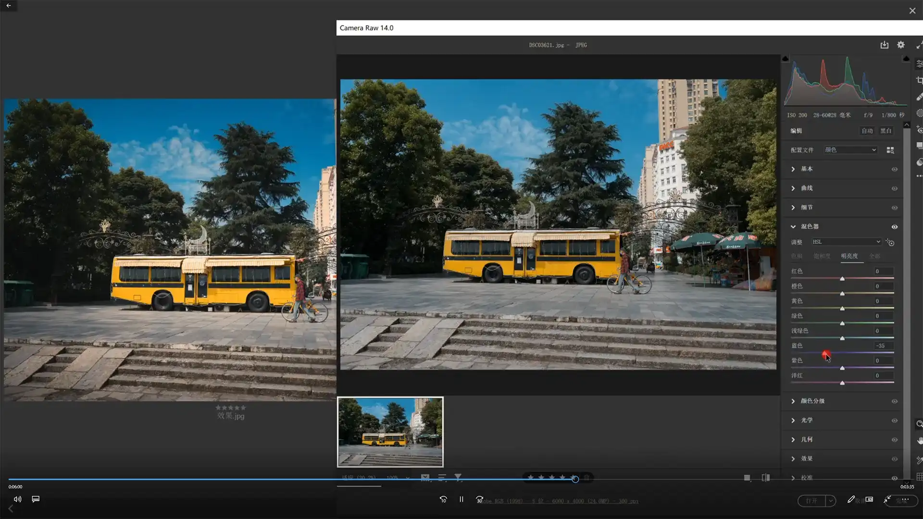The width and height of the screenshot is (923, 519).
Task: Click the targeted adjustment tool in the color mixer
Action: point(890,243)
